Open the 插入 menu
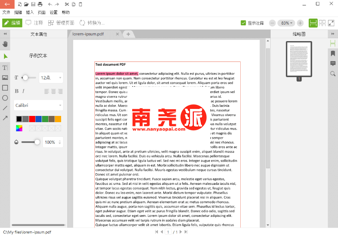 coord(30,12)
